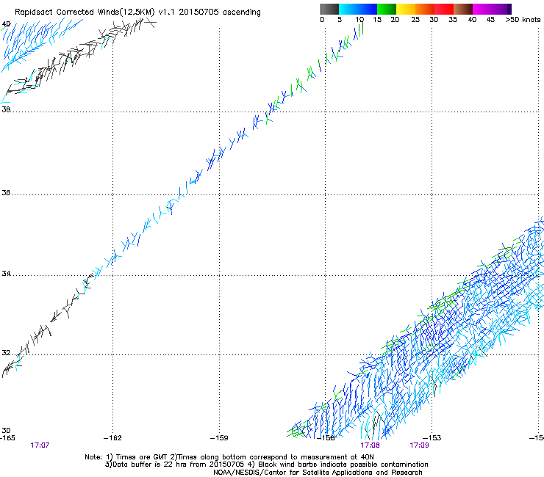Screen dimensions: 544x477
Task: Click the '20' legend scale label
Action: [395, 20]
